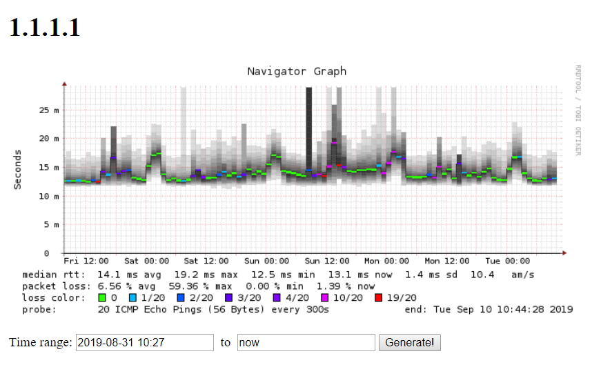Click the Time range: label
601x376 pixels.
click(41, 342)
